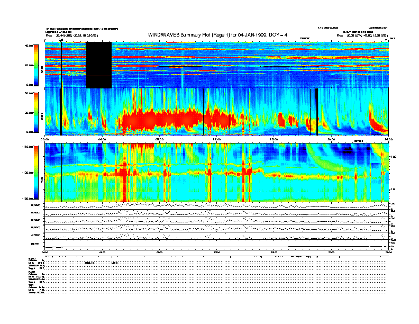The height and width of the screenshot is (324, 419).
Task: Click the RAD2 spectrogram color scale bar
Action: point(36,65)
